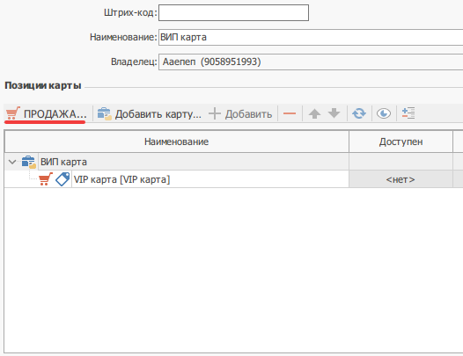Select the ВИП карта group row
Image resolution: width=463 pixels, height=356 pixels.
pos(177,162)
